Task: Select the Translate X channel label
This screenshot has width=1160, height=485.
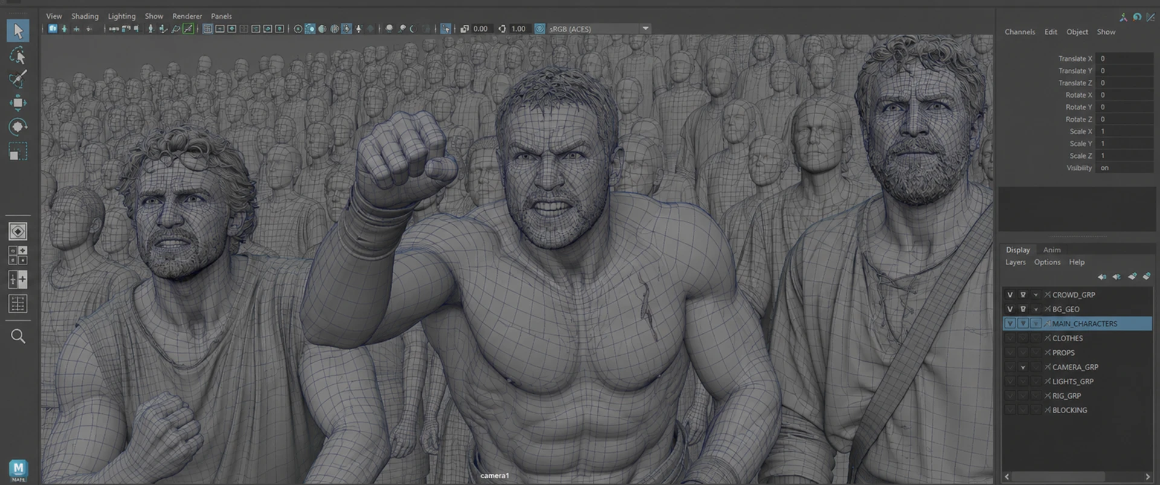Action: (1075, 59)
